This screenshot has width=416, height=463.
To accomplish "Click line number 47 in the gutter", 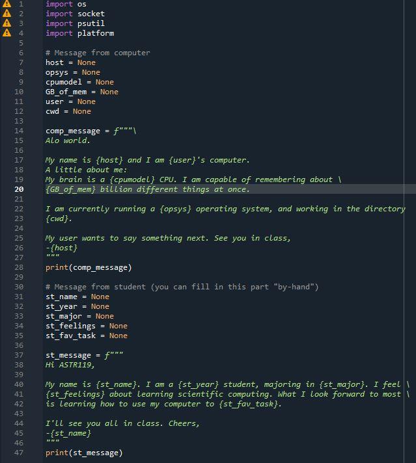I will pyautogui.click(x=19, y=453).
